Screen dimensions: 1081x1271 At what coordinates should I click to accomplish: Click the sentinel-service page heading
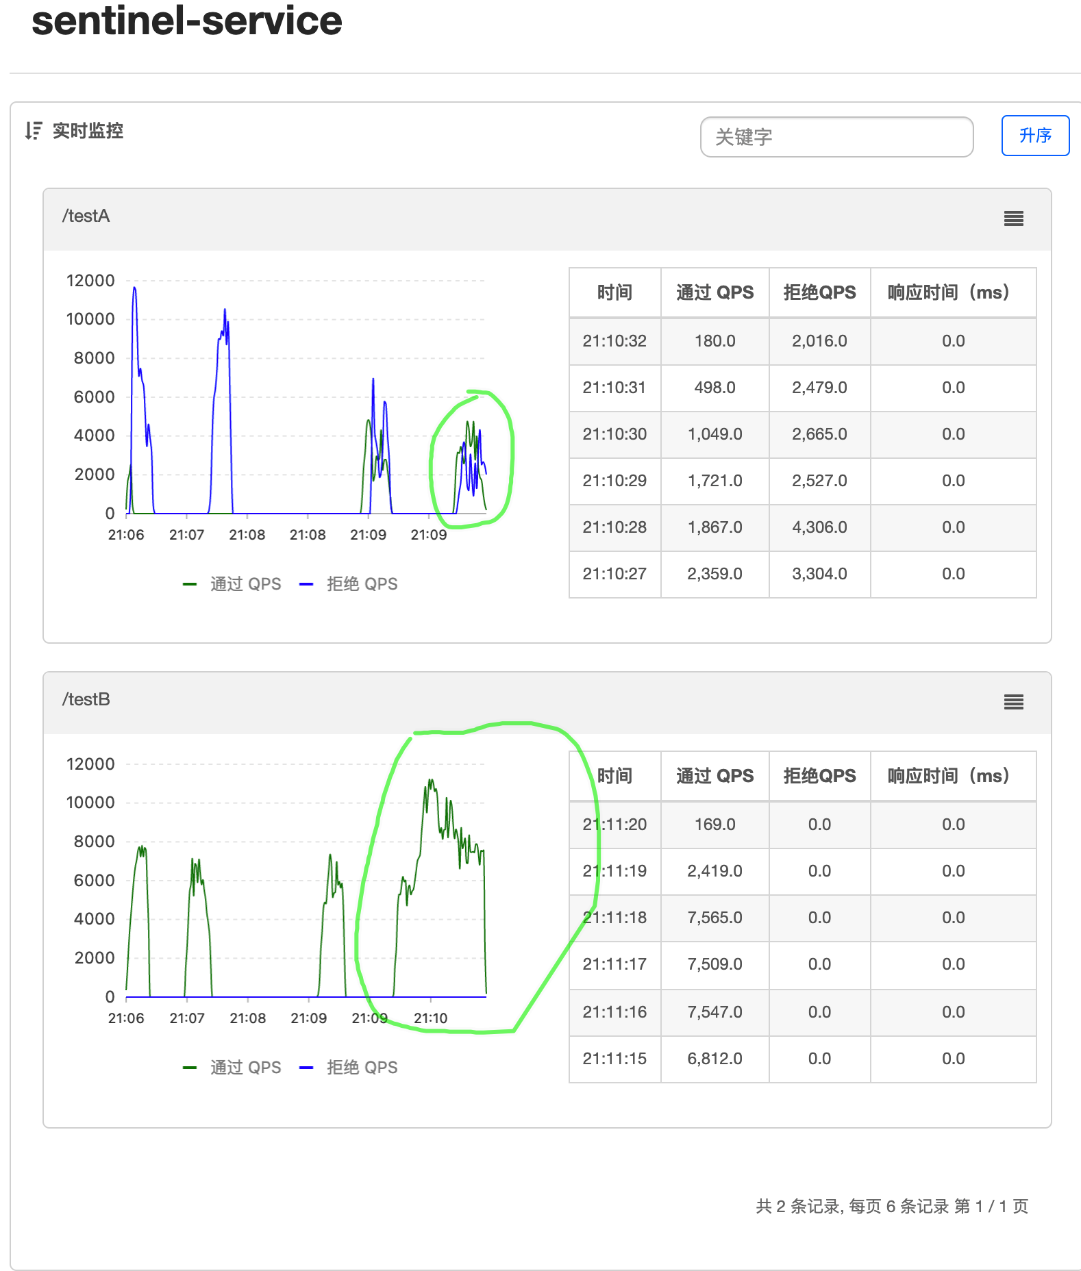click(x=186, y=21)
